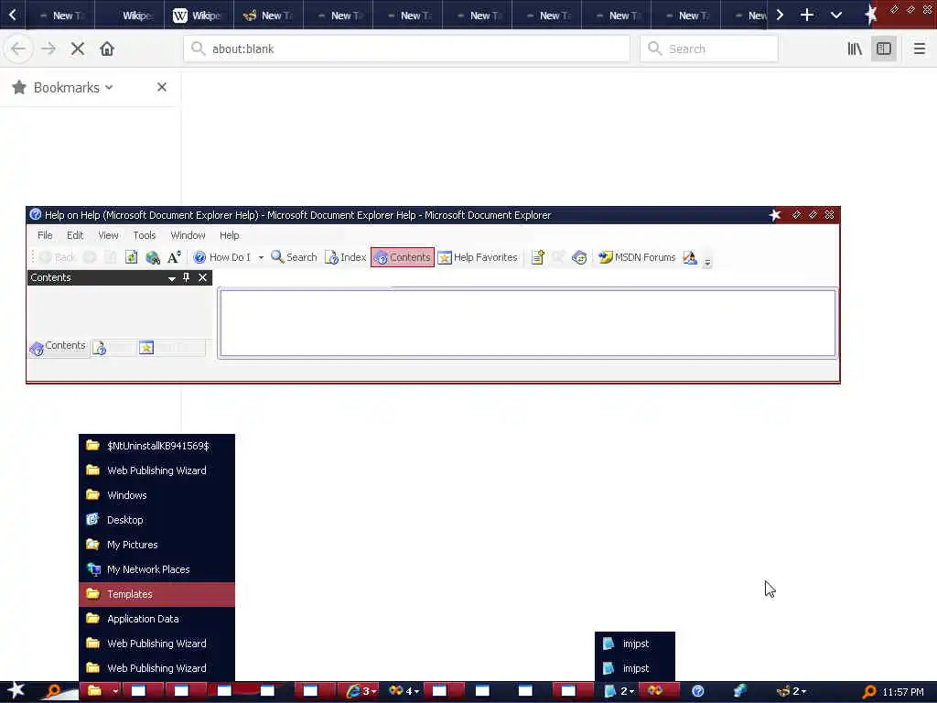Click the globe toolbar icon
Viewport: 937px width, 703px height.
(x=153, y=257)
